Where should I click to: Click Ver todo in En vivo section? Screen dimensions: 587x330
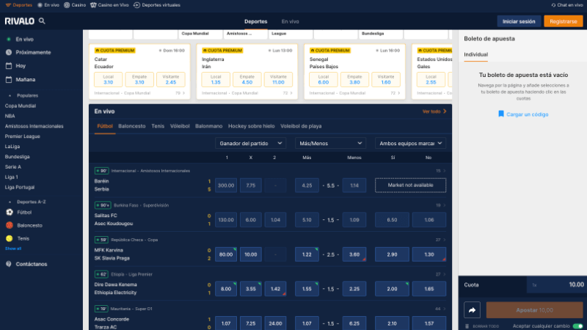(x=434, y=111)
